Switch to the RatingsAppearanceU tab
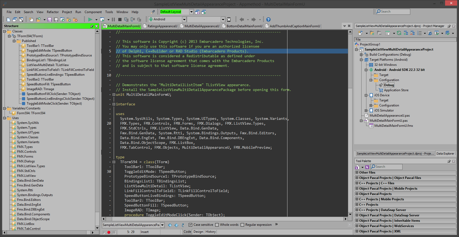The image size is (459, 237). (x=160, y=26)
